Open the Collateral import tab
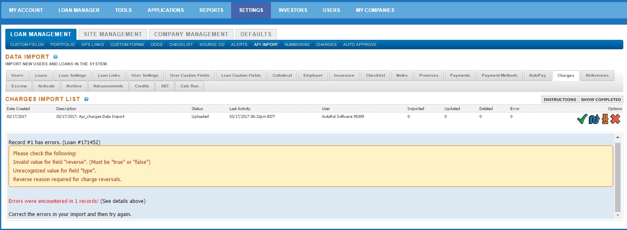627x230 pixels. tap(282, 76)
